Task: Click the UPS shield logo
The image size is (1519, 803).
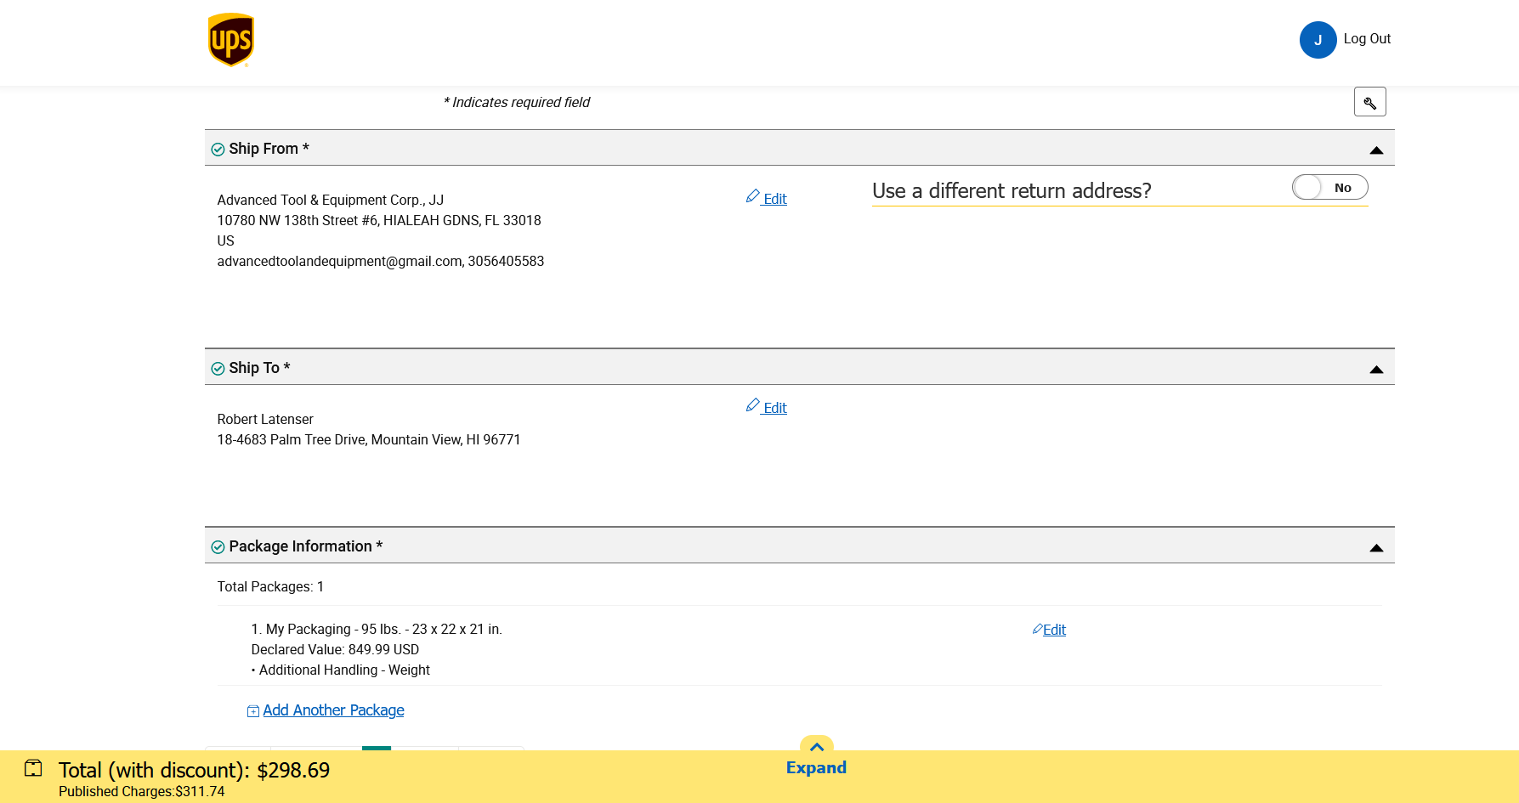Action: click(x=231, y=40)
